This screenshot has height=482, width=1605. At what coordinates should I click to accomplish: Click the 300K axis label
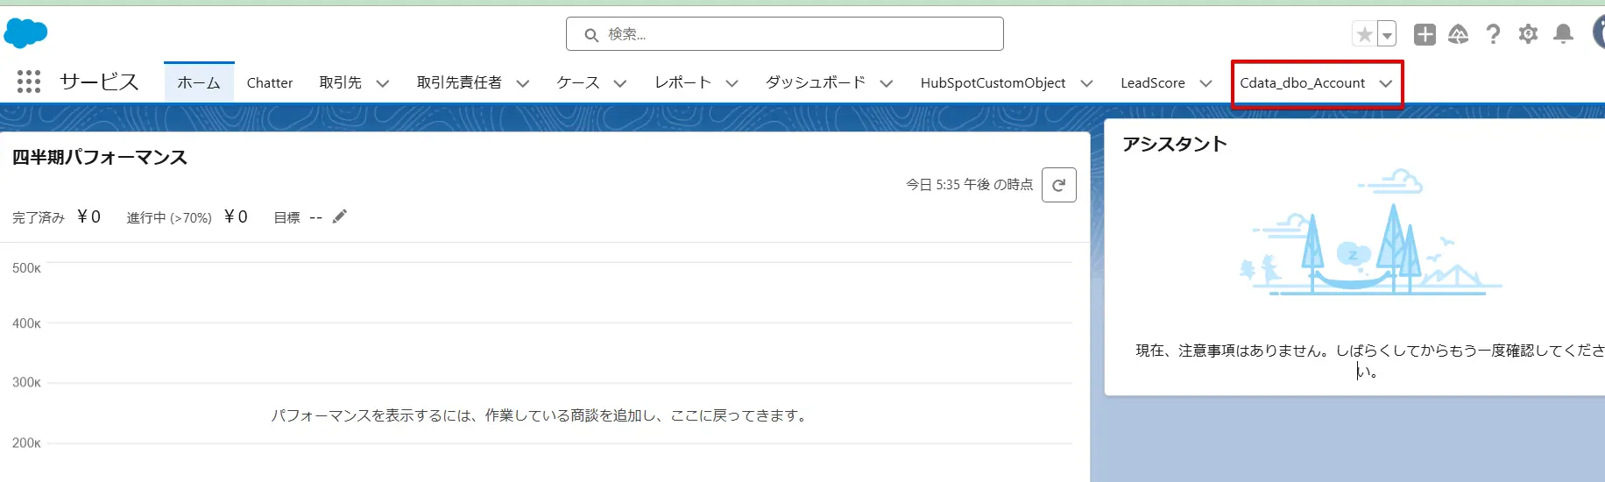(x=26, y=382)
